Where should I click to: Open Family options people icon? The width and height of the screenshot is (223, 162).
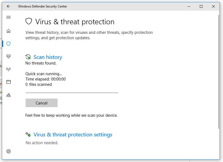[x=8, y=95]
